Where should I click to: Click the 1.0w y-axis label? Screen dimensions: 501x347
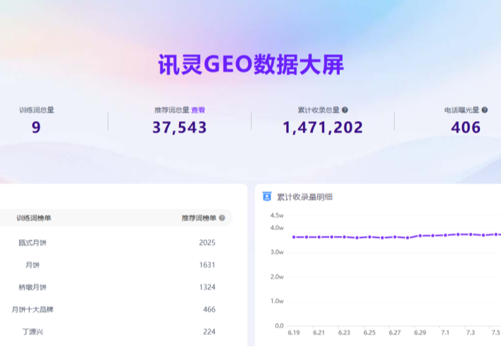277,301
